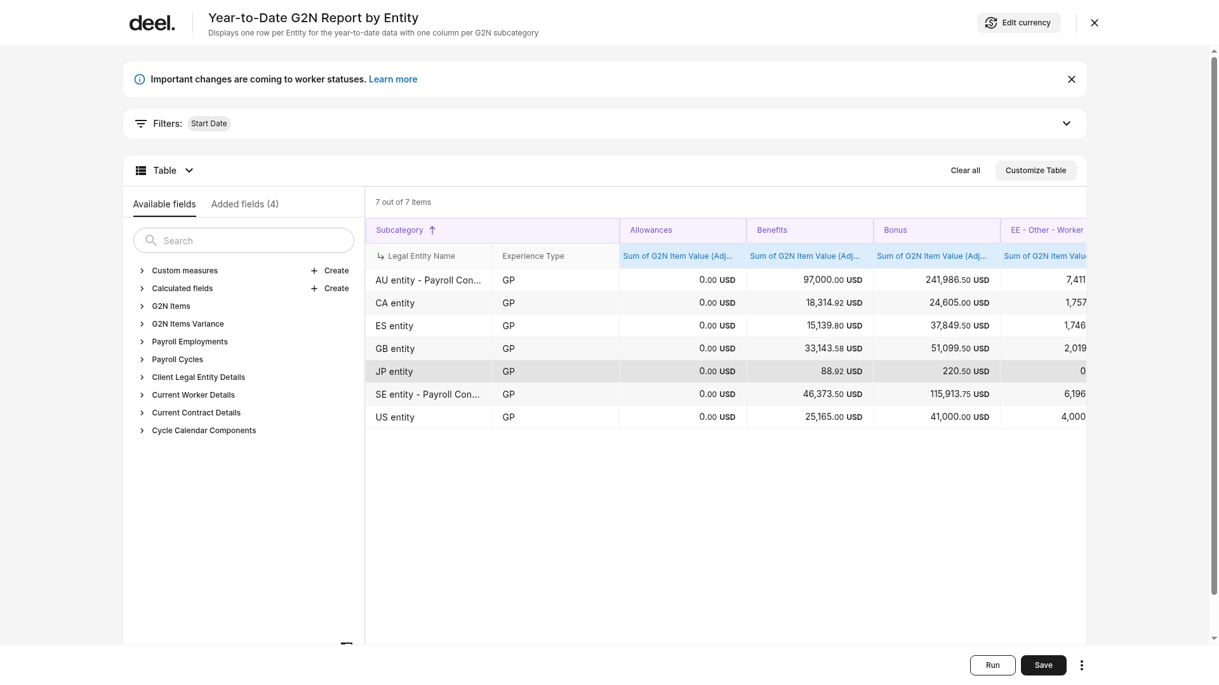Select the CA entity row name
The height and width of the screenshot is (685, 1219).
pyautogui.click(x=395, y=303)
